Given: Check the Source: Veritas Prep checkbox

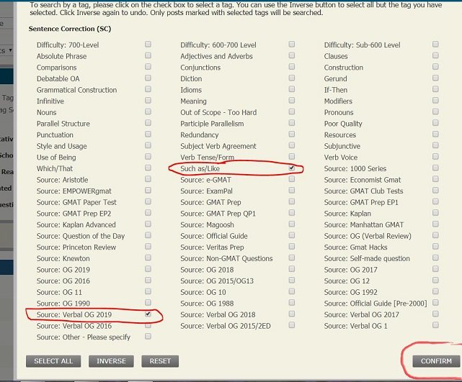Looking at the screenshot, I should pos(292,247).
